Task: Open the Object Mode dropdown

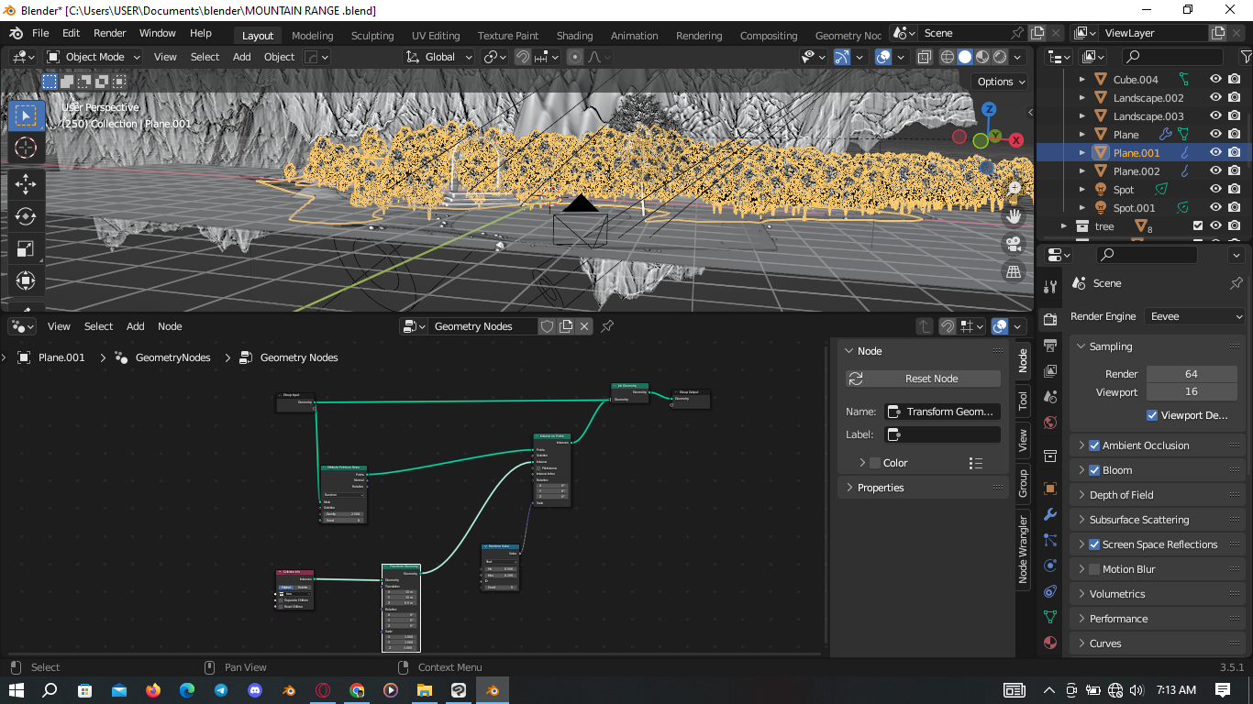Action: pos(94,57)
